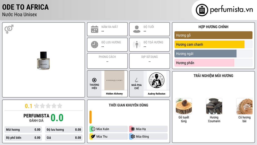Select the Mùa Hạ season button
The image size is (257, 145).
148,129
